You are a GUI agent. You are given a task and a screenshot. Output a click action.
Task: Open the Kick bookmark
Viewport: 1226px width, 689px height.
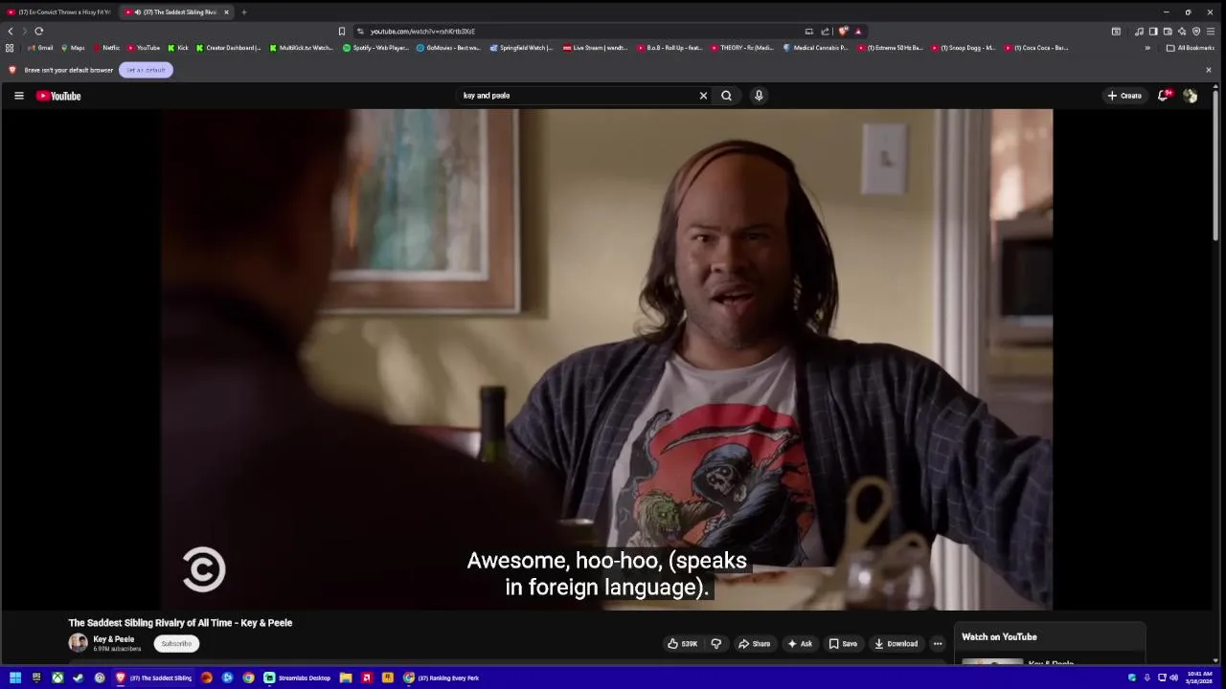178,48
